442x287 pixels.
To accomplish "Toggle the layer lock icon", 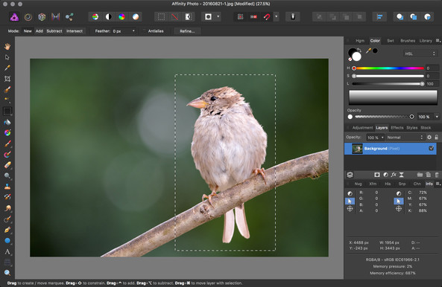I will click(436, 137).
